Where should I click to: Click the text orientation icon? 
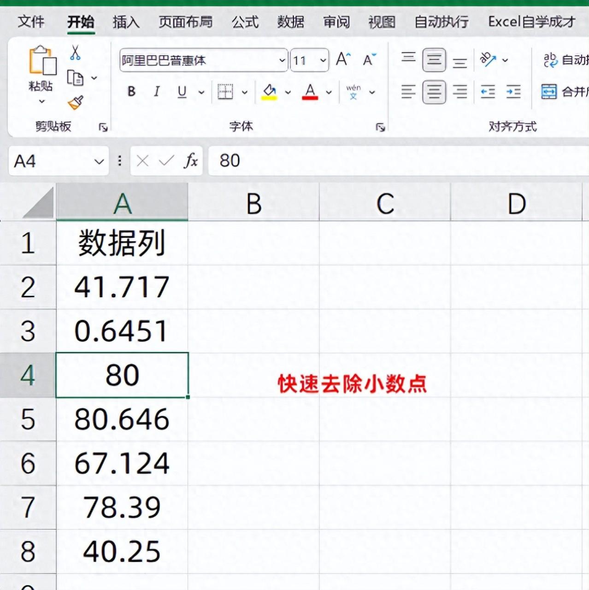coord(488,59)
